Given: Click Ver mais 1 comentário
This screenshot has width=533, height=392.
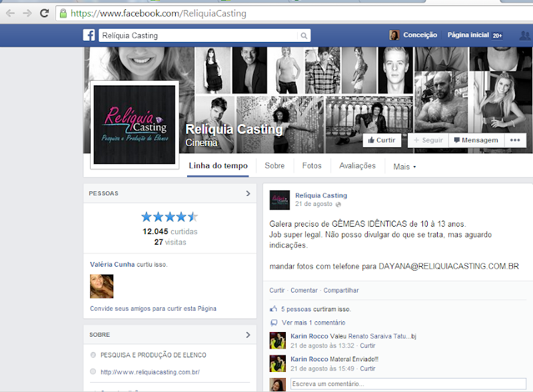Looking at the screenshot, I should coord(313,323).
